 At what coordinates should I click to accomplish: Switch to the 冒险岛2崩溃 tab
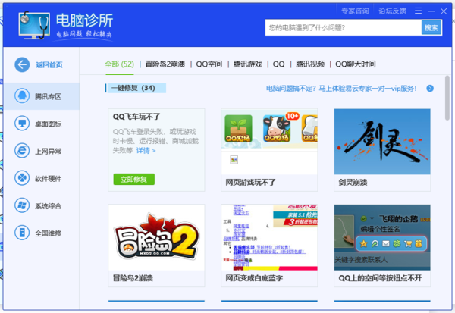point(165,64)
